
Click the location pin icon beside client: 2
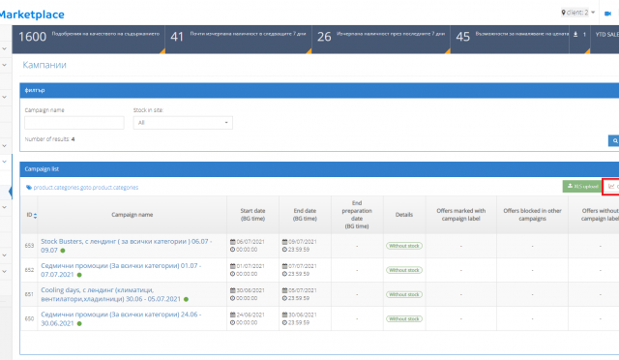click(x=563, y=13)
